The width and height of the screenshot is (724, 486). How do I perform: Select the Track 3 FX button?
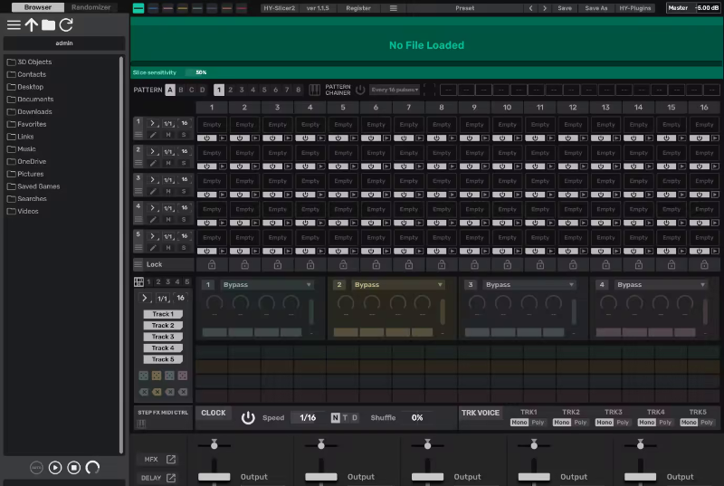pyautogui.click(x=163, y=337)
